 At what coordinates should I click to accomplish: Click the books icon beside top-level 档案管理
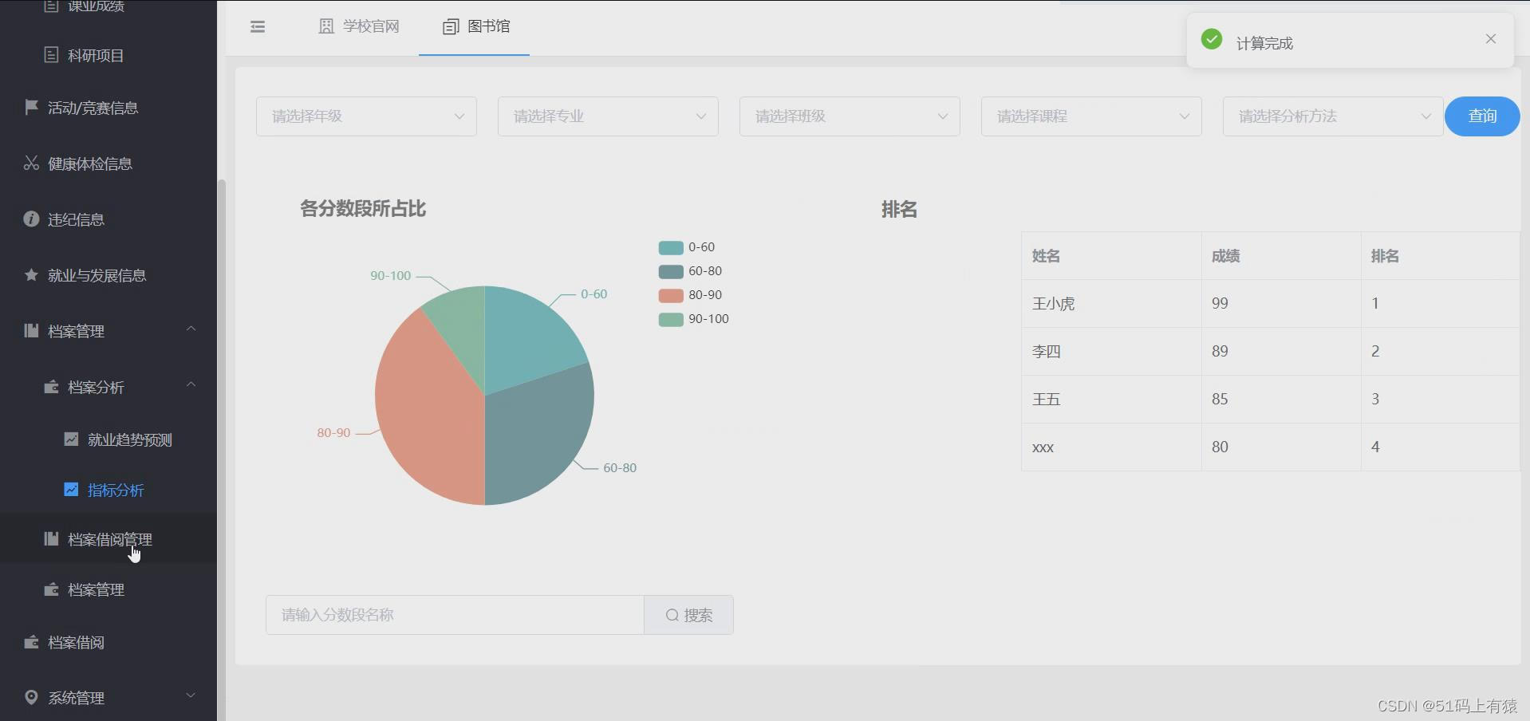click(x=31, y=330)
